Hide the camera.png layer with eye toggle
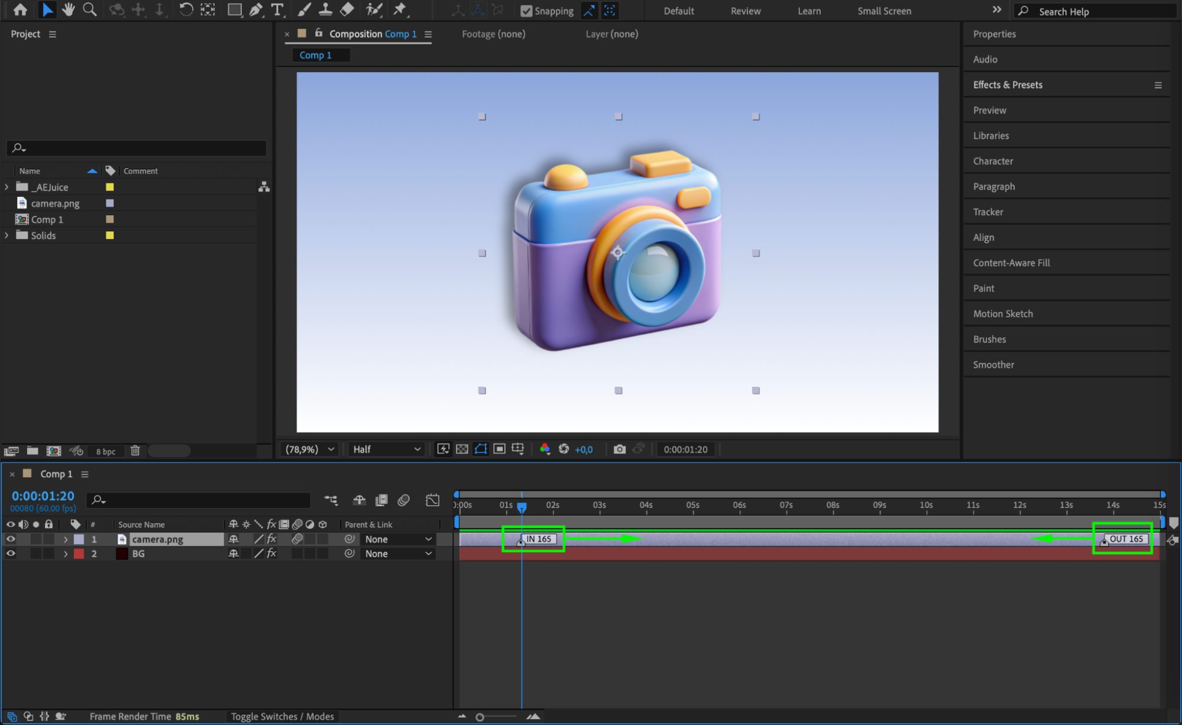Screen dimensions: 1182x725 11,539
